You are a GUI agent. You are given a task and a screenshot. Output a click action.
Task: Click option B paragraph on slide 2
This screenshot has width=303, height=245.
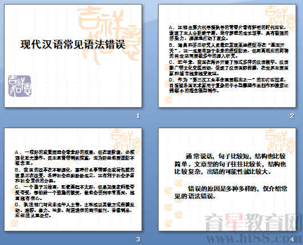229,51
